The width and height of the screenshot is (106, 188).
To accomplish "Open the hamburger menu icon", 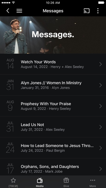I will click(x=19, y=11).
